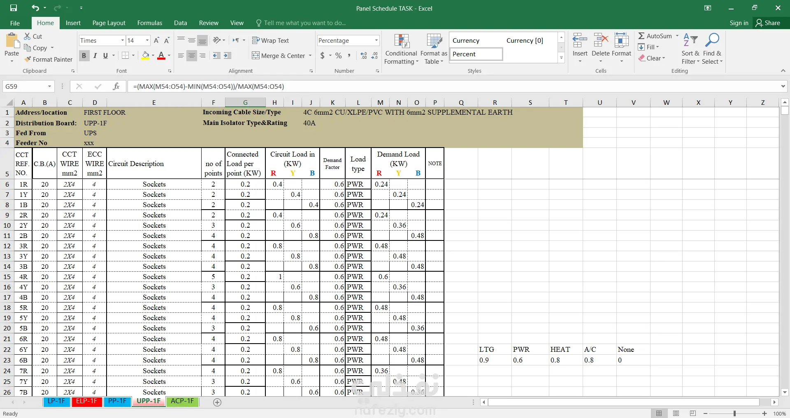Screen dimensions: 790x418
Task: Click the Decrease Decimal icon
Action: coord(374,55)
